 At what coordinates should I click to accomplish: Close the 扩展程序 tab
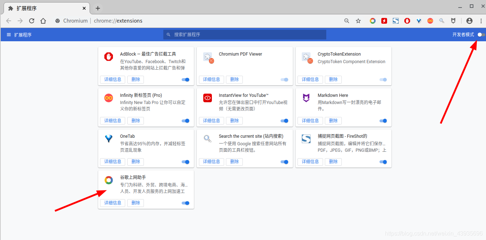pos(85,8)
